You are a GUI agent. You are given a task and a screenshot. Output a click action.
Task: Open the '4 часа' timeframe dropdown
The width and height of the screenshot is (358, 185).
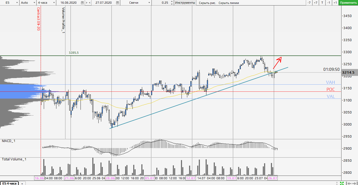click(x=54, y=3)
